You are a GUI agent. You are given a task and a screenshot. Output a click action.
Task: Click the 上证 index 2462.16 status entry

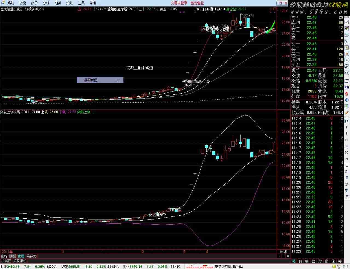[28, 267]
